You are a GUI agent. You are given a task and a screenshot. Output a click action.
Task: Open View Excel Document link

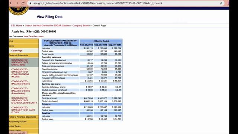tap(33, 36)
